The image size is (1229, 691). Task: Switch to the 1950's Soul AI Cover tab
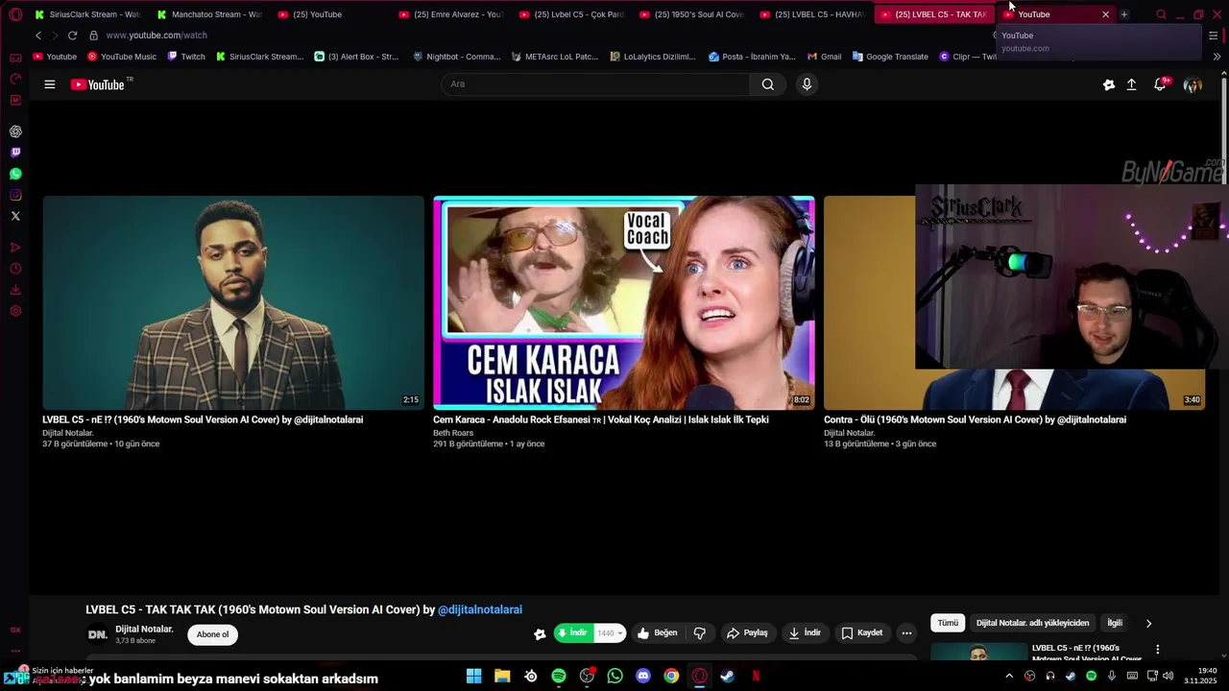tap(690, 14)
